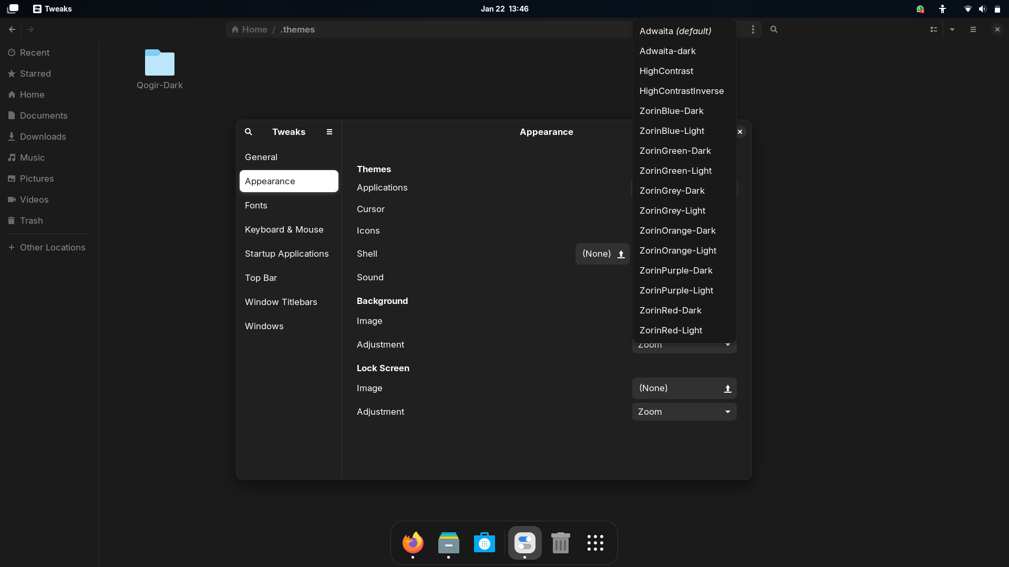Open the Tweaks hamburger menu
The width and height of the screenshot is (1009, 567).
330,132
